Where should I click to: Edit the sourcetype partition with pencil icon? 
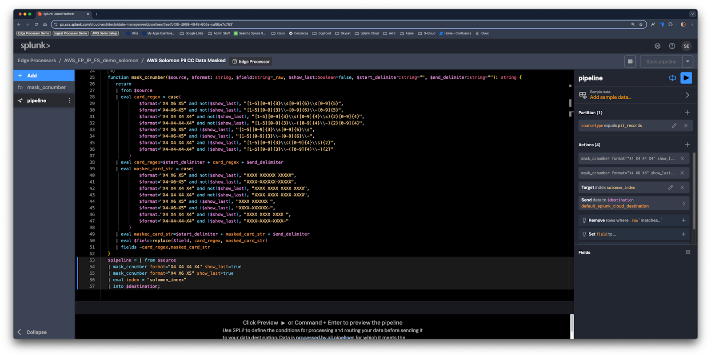(x=674, y=126)
